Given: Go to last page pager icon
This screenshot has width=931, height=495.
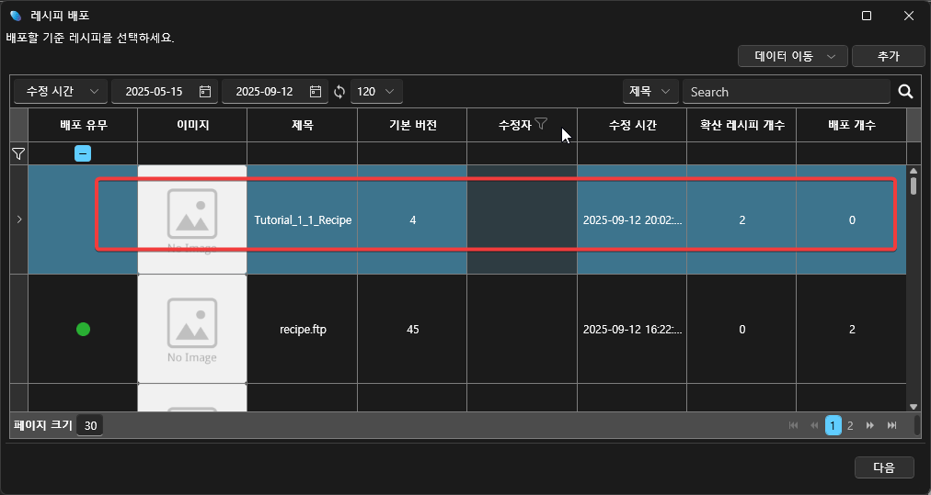Looking at the screenshot, I should 891,425.
